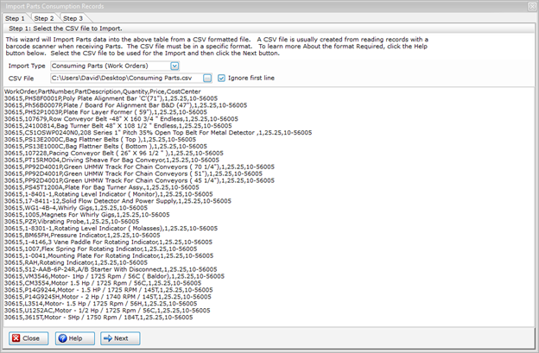Click the CM3554 Motor 1.5 Hp line

[103, 284]
